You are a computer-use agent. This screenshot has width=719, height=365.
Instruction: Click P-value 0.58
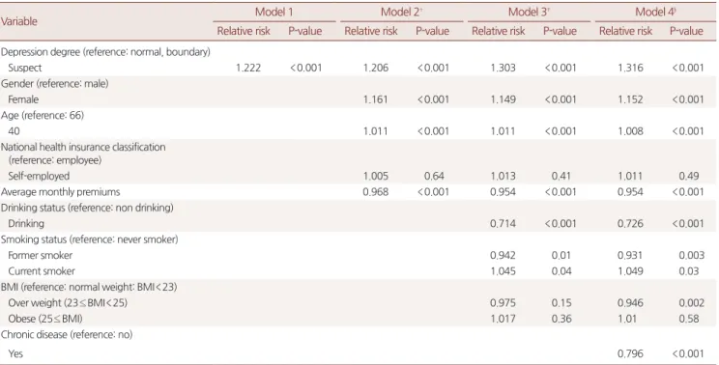click(x=689, y=319)
